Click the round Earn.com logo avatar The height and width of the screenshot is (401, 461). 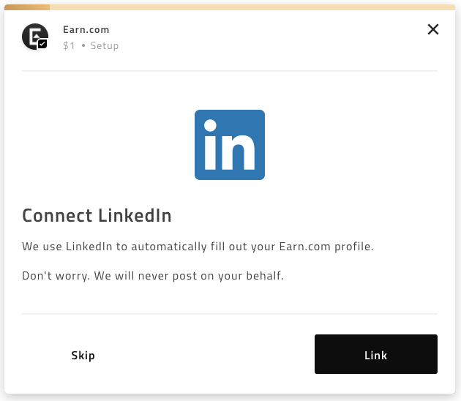point(35,37)
